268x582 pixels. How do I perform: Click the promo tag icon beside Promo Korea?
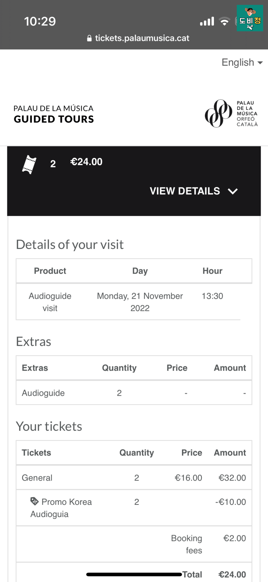pyautogui.click(x=34, y=501)
